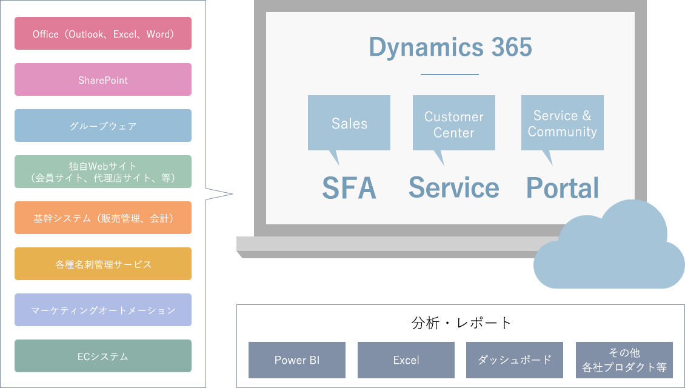Click the Dynamics 365 heading

coord(450,47)
